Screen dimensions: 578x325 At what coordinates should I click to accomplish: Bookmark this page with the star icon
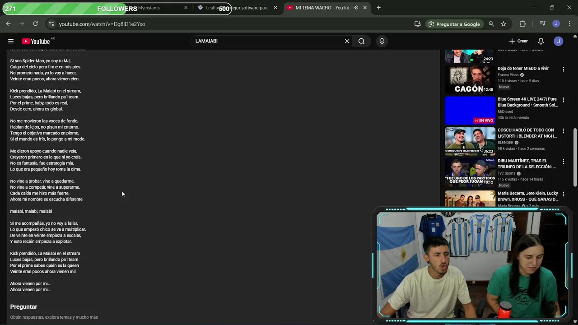coord(503,24)
